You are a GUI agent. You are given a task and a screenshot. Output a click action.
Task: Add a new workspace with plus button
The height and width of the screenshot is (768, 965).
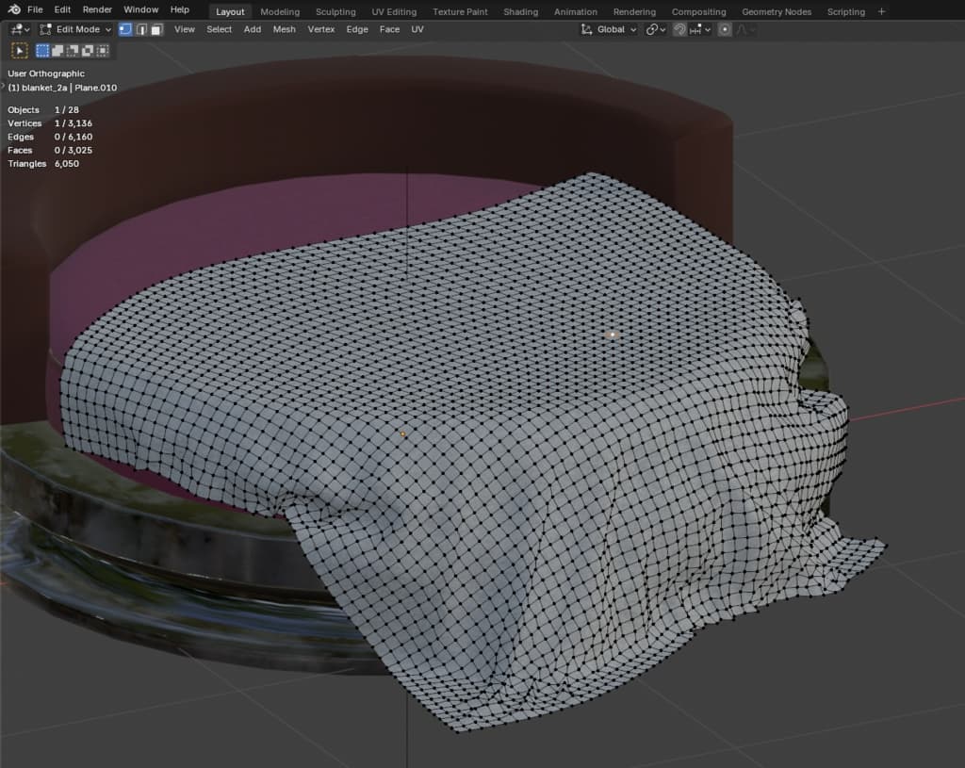881,11
